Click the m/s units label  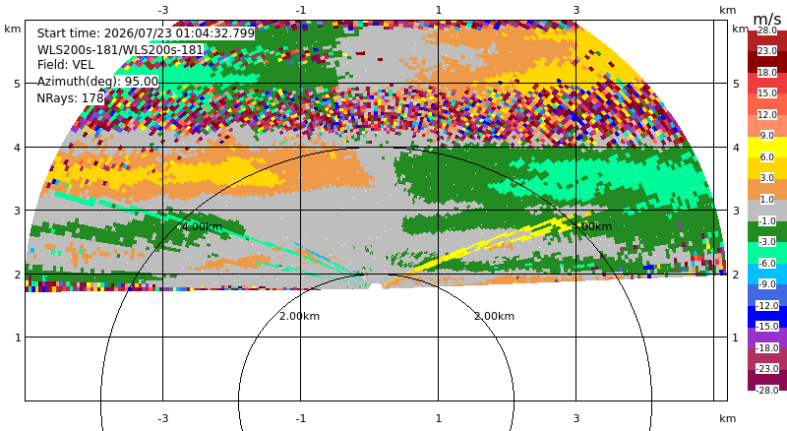tap(767, 19)
